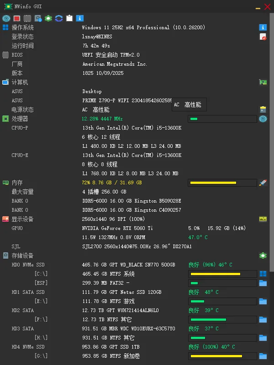The image size is (274, 365).
Task: Click the Windows icon beside C:\ volume
Action: (x=263, y=274)
